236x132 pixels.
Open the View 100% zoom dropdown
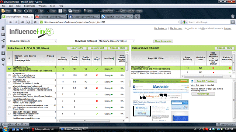(226, 125)
